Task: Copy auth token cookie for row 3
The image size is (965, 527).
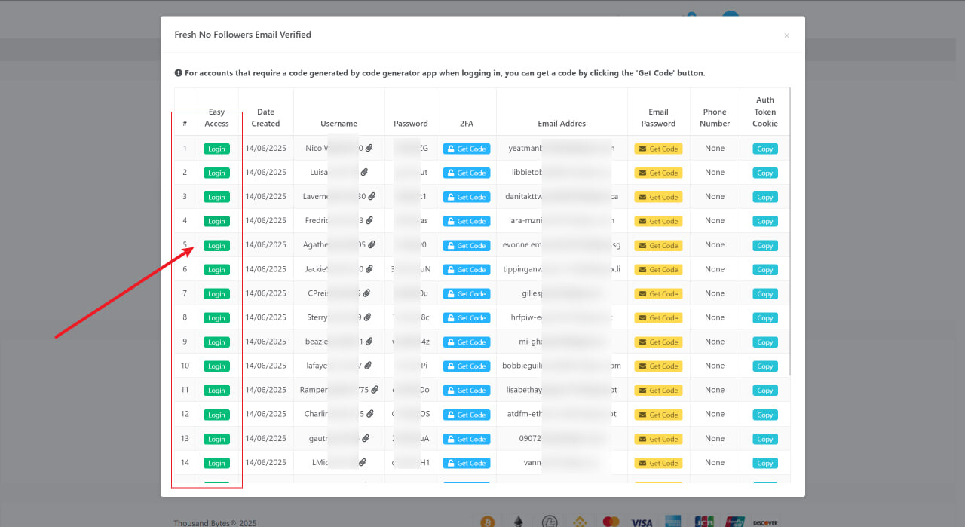Action: pos(765,197)
